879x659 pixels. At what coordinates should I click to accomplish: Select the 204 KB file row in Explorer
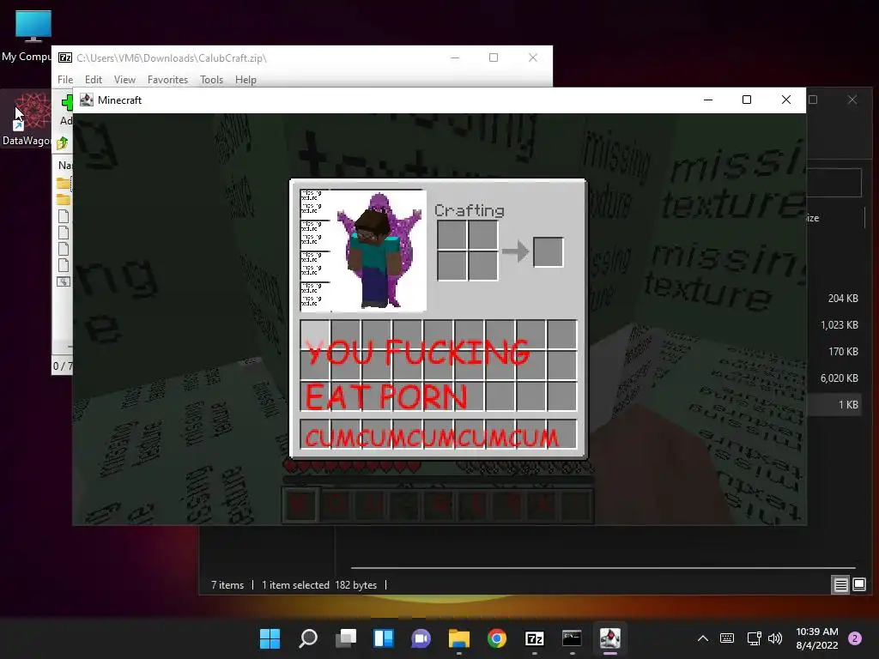835,298
